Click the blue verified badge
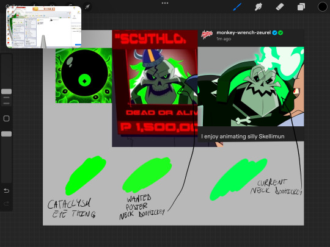The image size is (330, 247). pyautogui.click(x=274, y=33)
